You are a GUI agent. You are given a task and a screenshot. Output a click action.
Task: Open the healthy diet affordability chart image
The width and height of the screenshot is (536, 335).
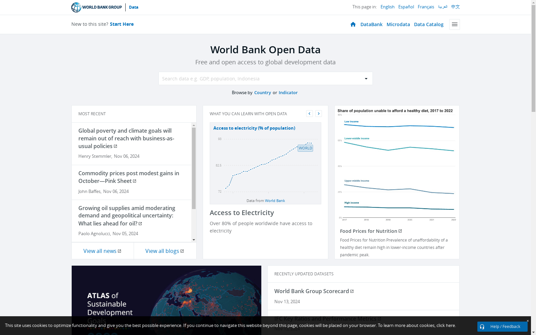point(397,165)
